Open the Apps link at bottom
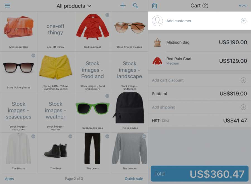The height and width of the screenshot is (184, 251). (9, 179)
